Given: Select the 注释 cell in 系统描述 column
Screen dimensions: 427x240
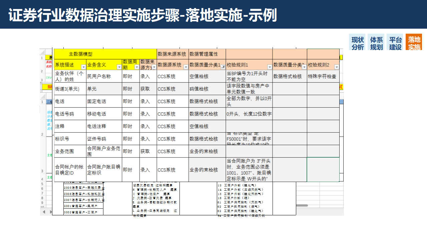Looking at the screenshot, I should pyautogui.click(x=70, y=126).
